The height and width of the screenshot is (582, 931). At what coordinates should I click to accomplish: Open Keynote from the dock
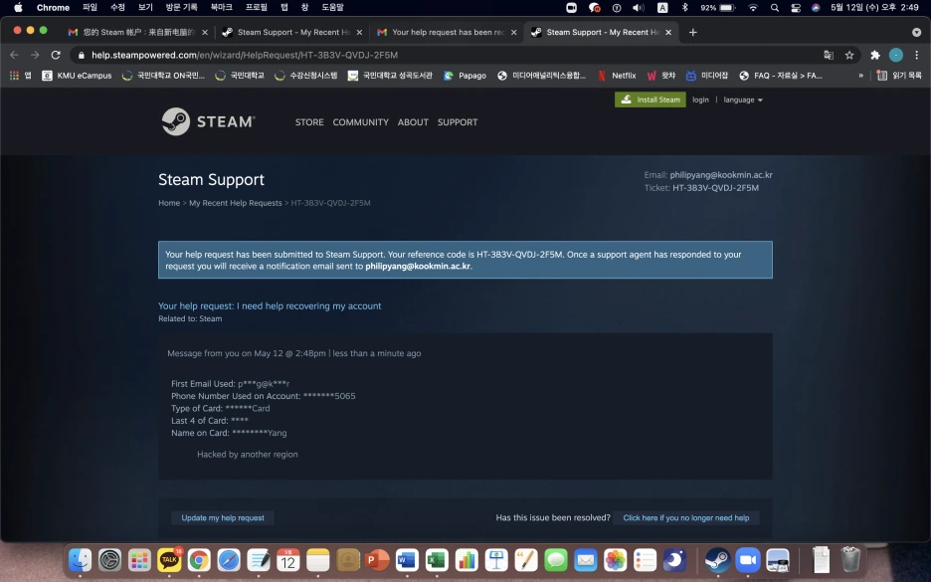click(496, 559)
